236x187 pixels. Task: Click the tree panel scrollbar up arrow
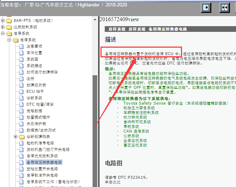pos(95,19)
